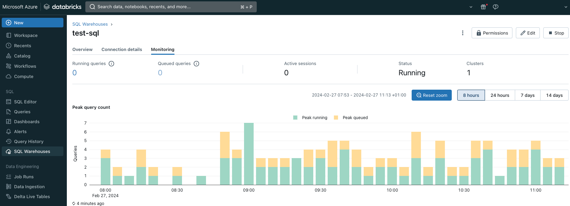Open Query History from the sidebar
Viewport: 570px width, 206px height.
click(x=33, y=141)
